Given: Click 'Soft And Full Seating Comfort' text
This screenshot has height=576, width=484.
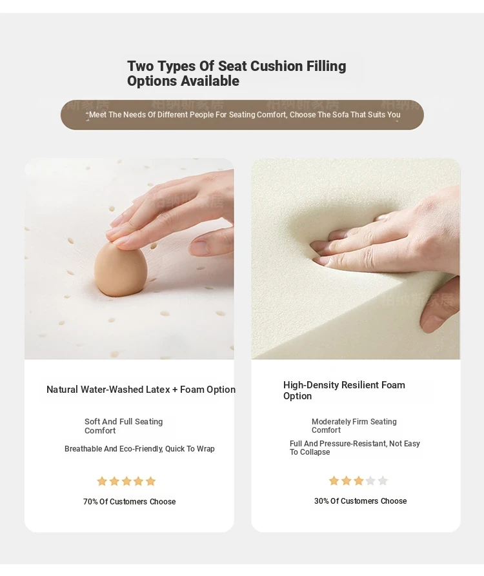Looking at the screenshot, I should coord(123,426).
